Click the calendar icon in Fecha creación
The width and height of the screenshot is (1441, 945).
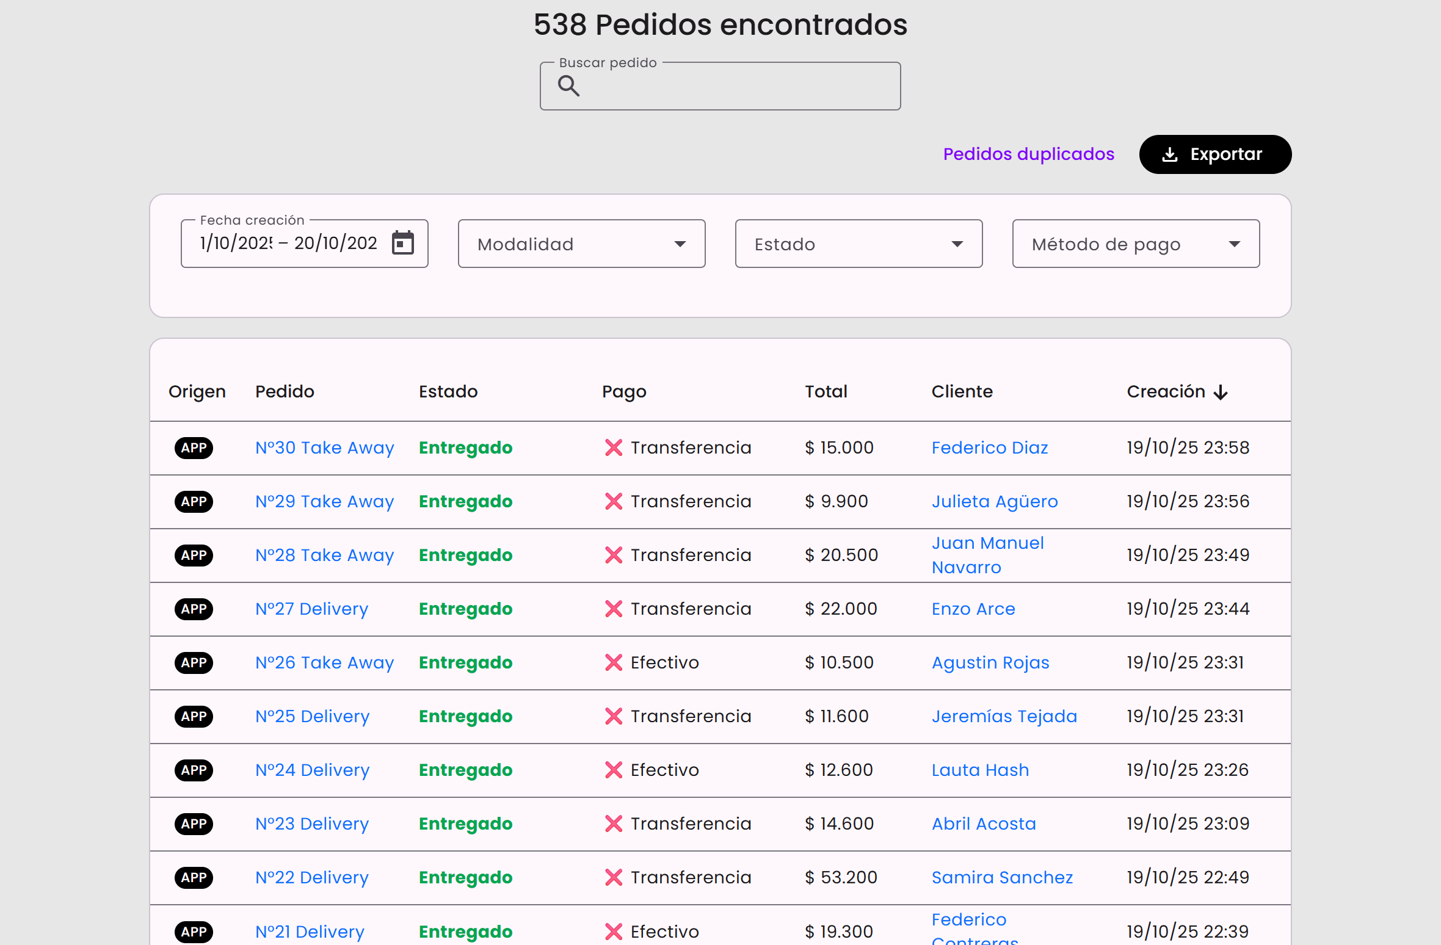402,243
